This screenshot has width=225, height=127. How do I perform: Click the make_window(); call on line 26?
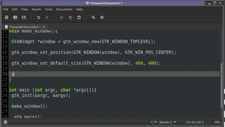[30, 106]
